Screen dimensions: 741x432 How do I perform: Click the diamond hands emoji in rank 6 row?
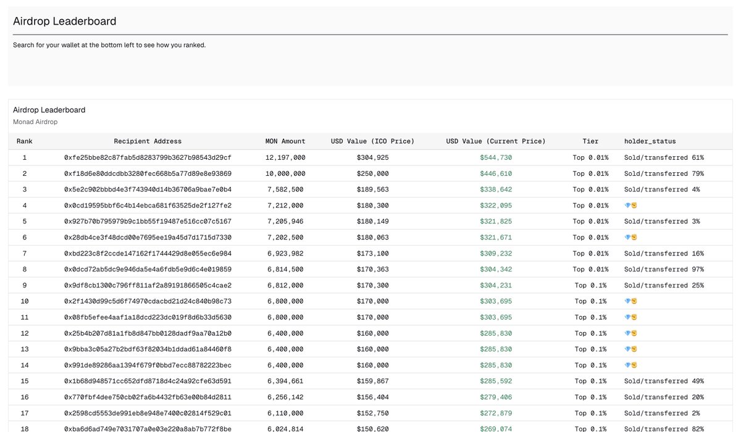coord(630,238)
